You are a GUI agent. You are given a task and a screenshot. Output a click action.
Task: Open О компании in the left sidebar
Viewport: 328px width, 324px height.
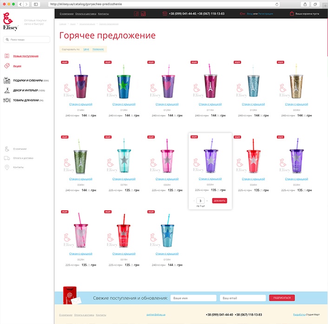click(x=20, y=149)
